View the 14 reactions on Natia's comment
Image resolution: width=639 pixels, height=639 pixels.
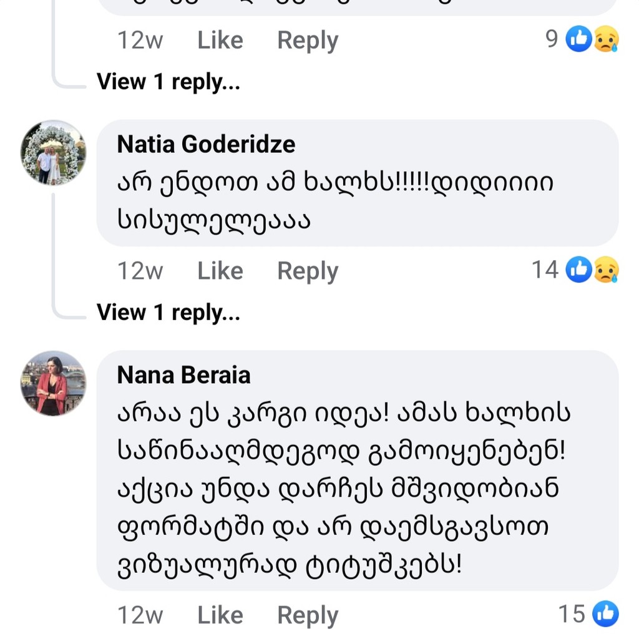point(544,270)
